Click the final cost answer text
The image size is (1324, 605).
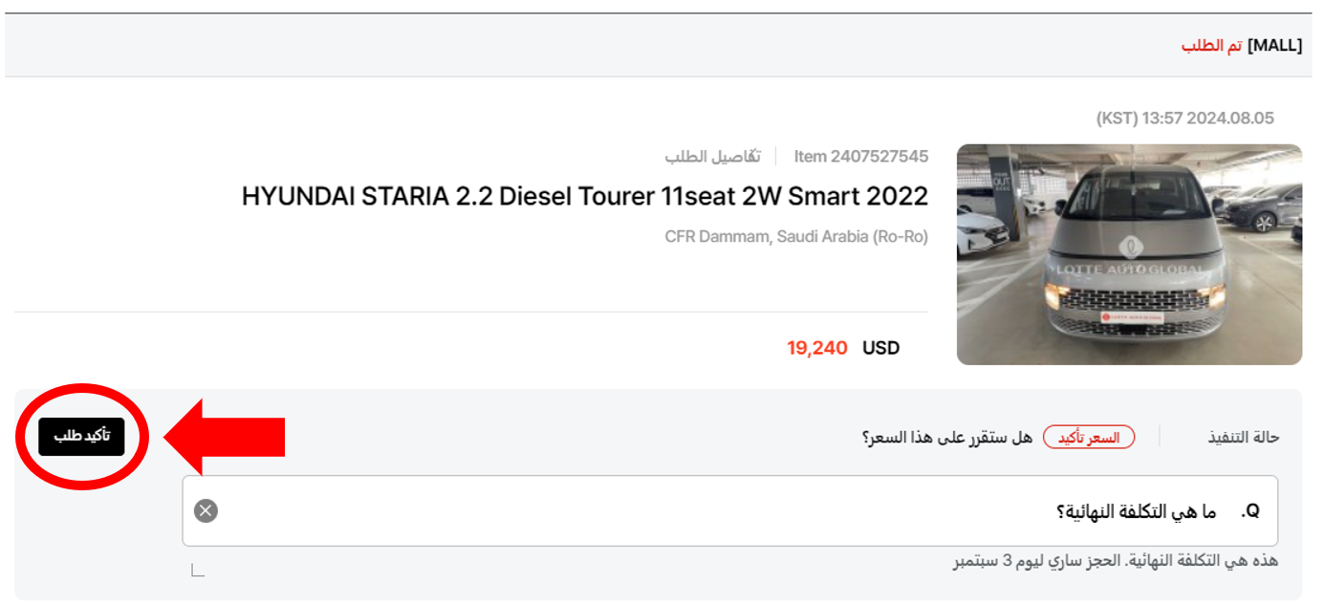(1116, 561)
